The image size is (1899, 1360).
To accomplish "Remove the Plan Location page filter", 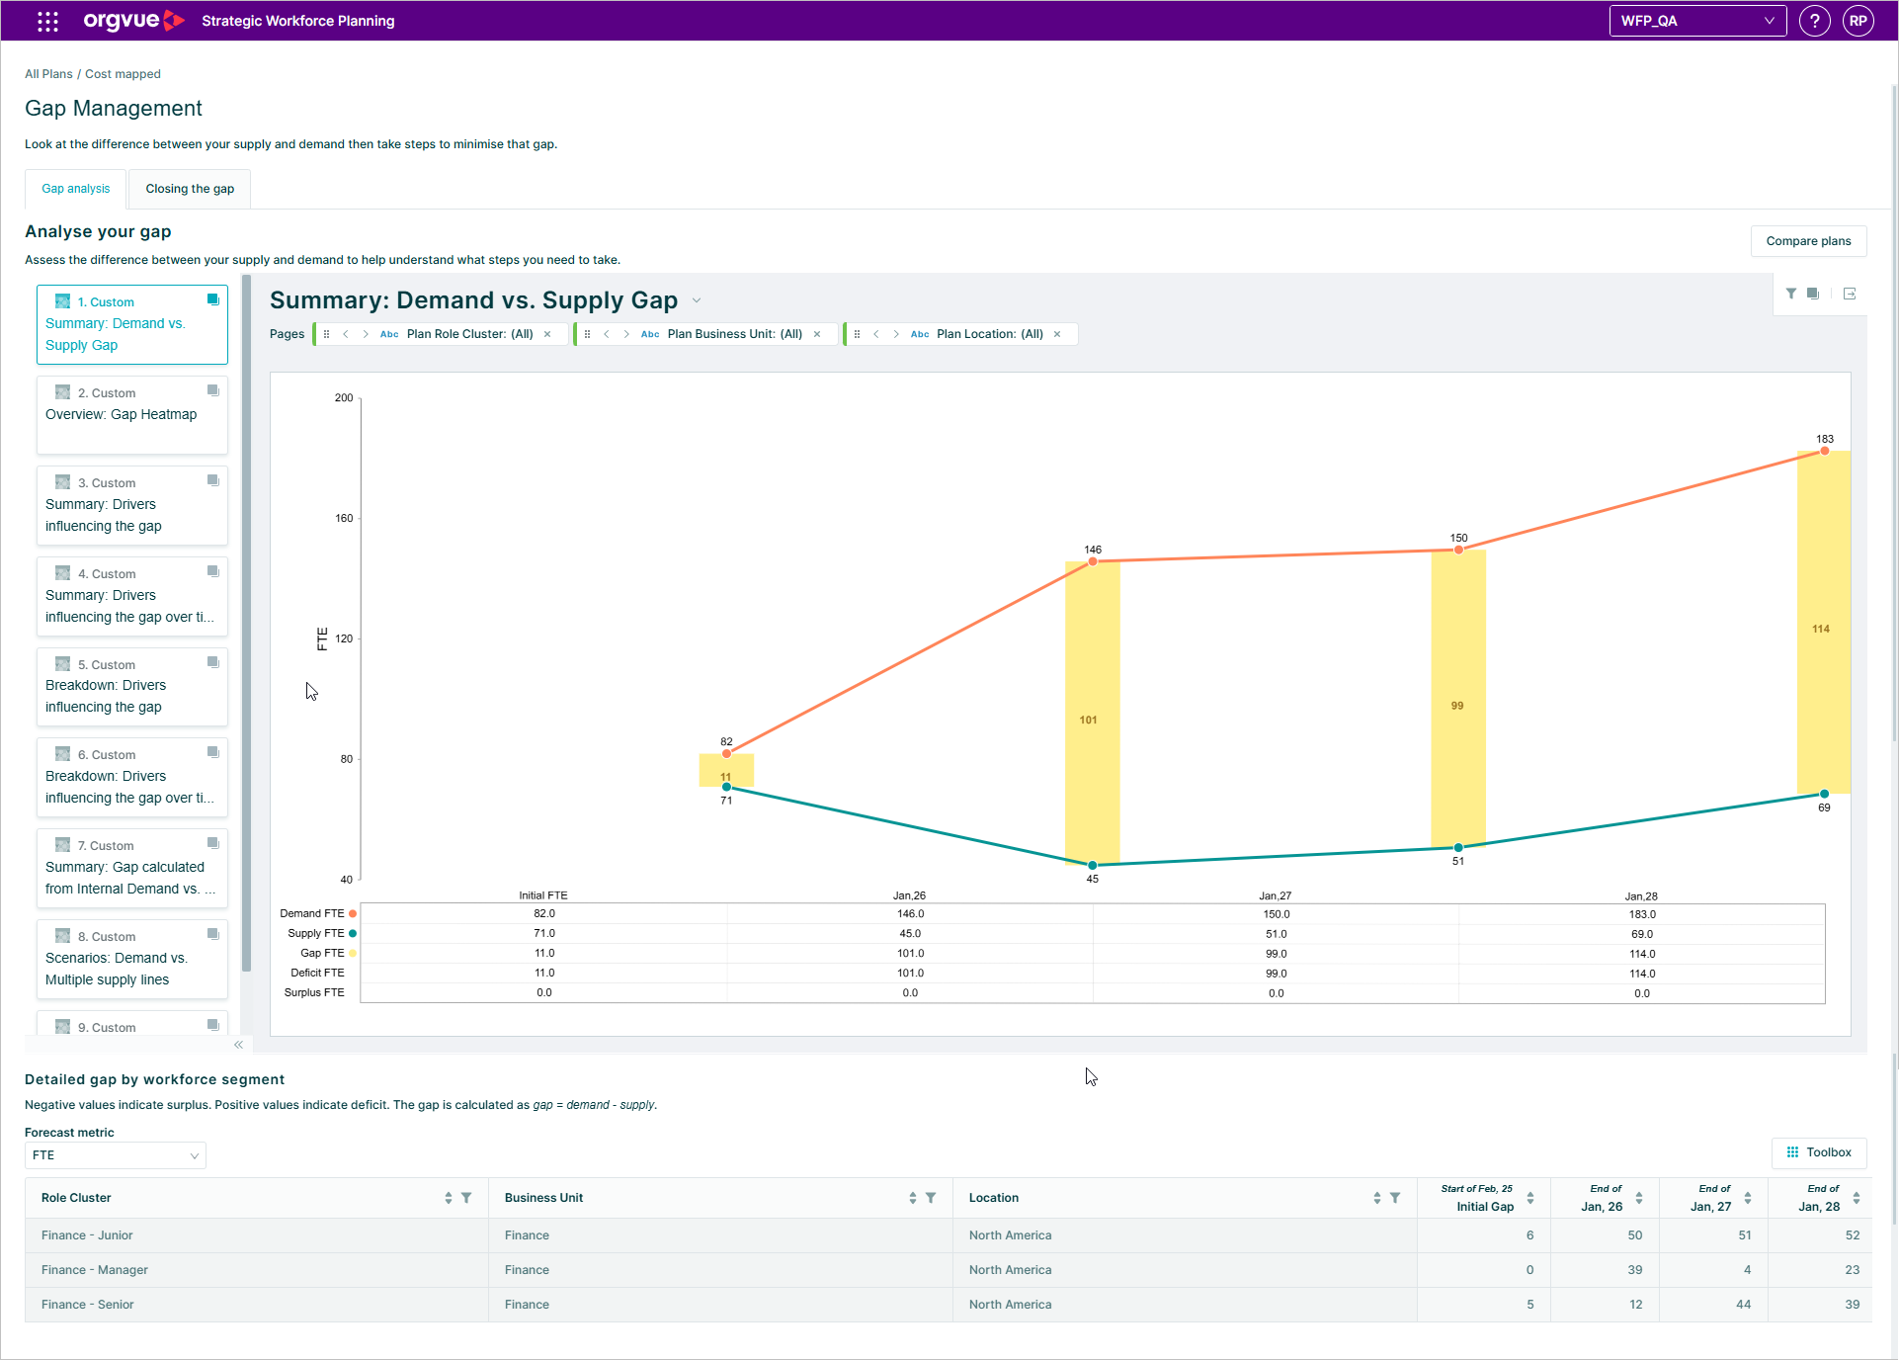I will pos(1057,334).
